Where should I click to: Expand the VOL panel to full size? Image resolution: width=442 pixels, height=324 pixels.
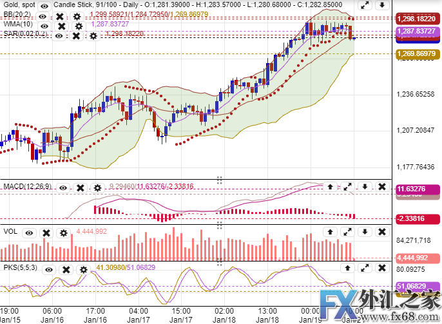347,231
